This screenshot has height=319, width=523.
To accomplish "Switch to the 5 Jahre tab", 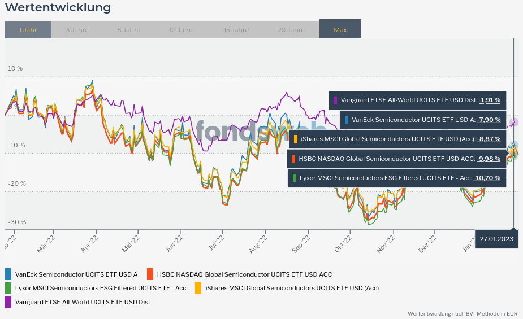I will pyautogui.click(x=129, y=30).
